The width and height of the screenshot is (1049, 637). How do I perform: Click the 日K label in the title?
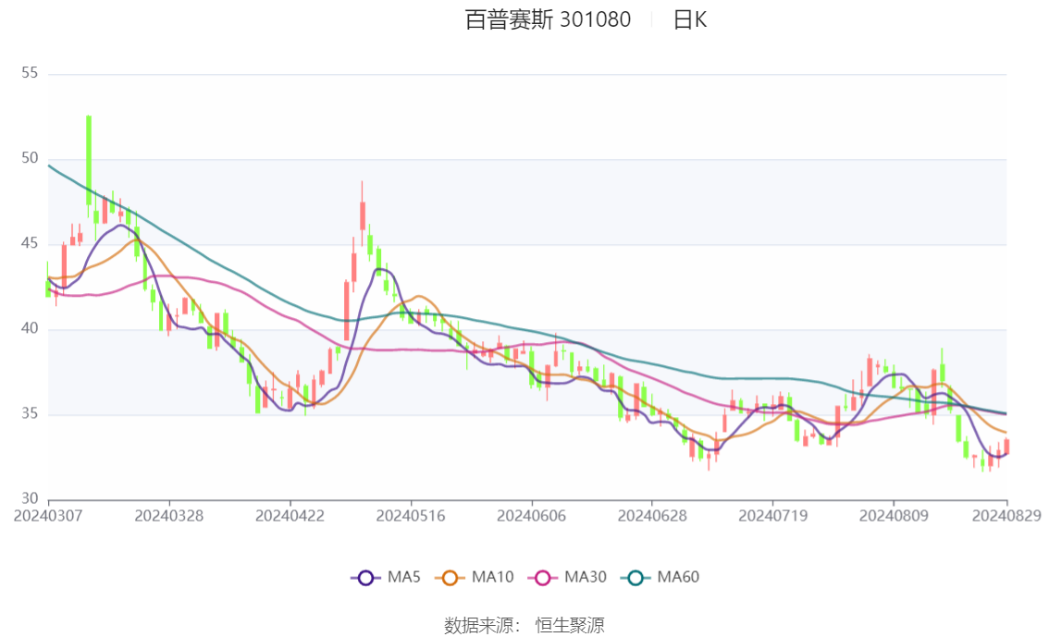pyautogui.click(x=690, y=20)
